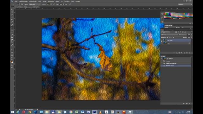Click the foreground color swatch
Screen dimensions: 203x114
11,62
